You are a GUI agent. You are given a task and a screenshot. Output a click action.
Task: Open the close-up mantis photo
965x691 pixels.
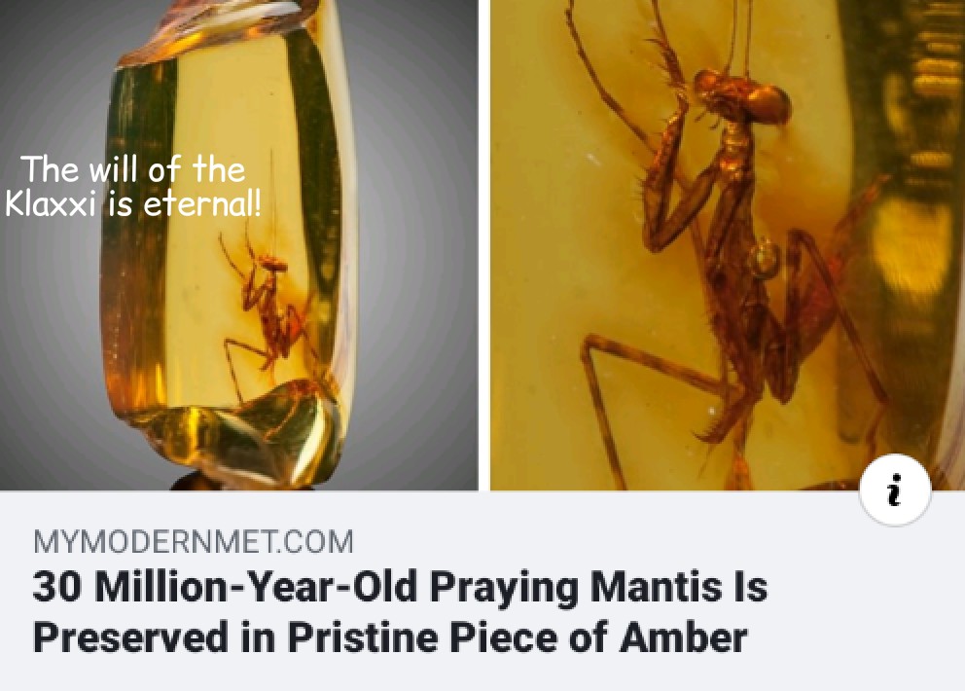728,245
